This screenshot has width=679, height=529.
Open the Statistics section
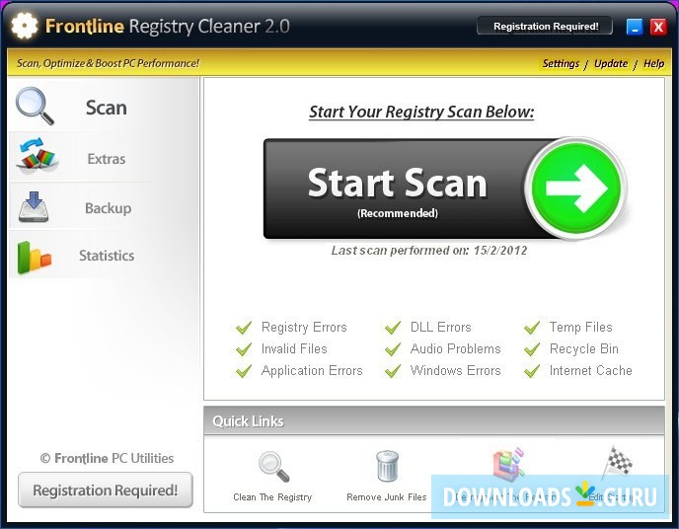(107, 256)
